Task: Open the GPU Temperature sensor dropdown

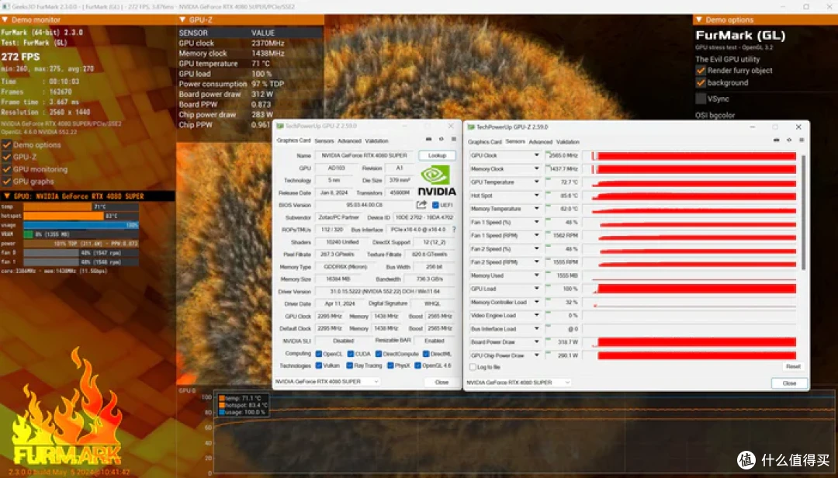Action: point(537,182)
